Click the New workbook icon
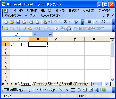The width and height of the screenshot is (116, 99). tap(6, 22)
